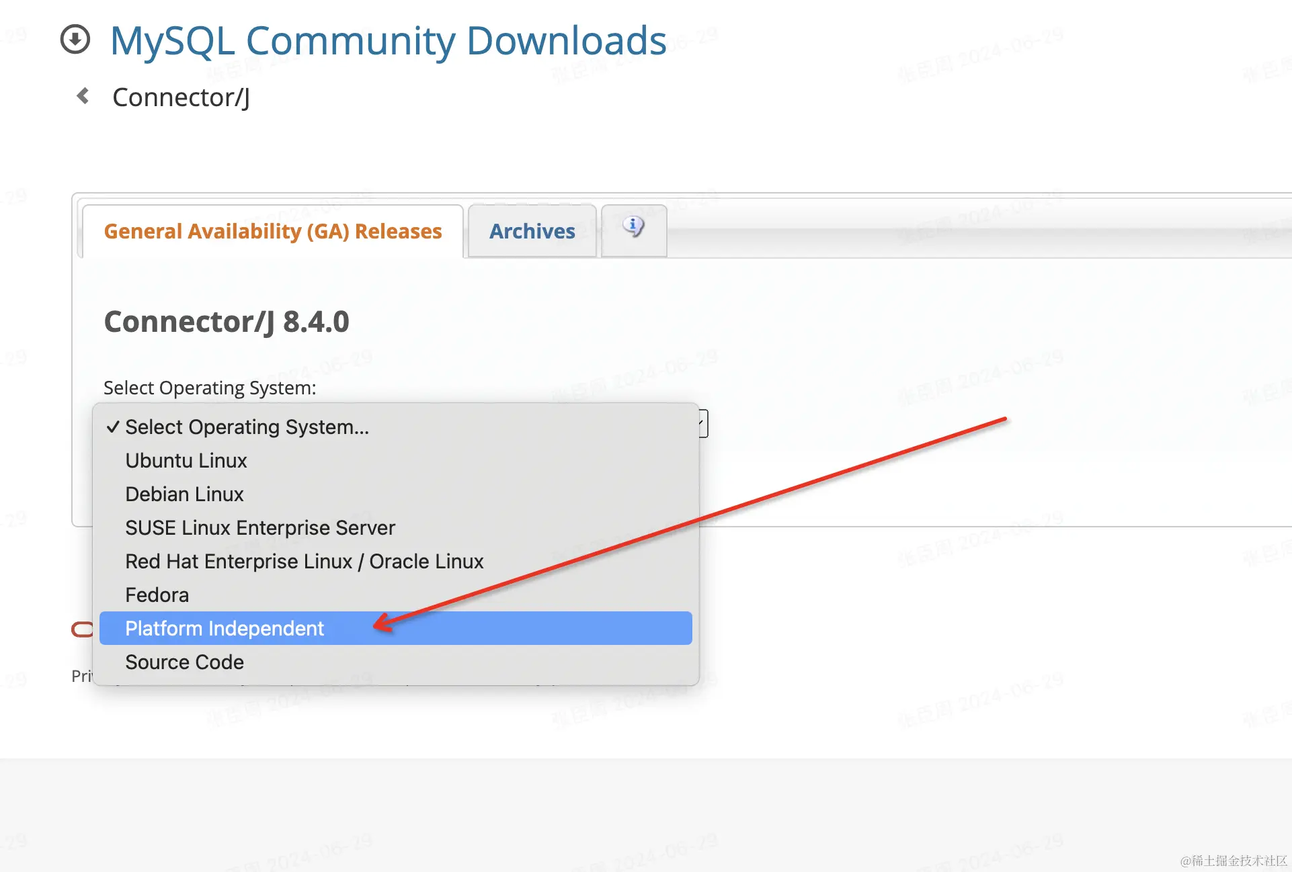Select Source Code from the dropdown

[184, 662]
